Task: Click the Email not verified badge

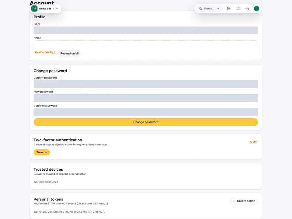Action: click(x=45, y=53)
